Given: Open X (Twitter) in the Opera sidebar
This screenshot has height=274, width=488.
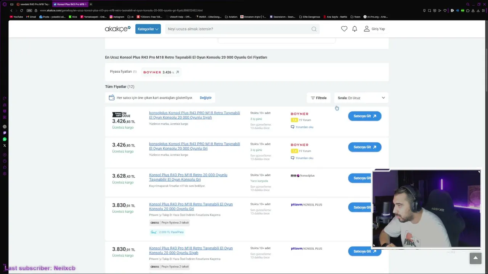Looking at the screenshot, I should click(5, 145).
